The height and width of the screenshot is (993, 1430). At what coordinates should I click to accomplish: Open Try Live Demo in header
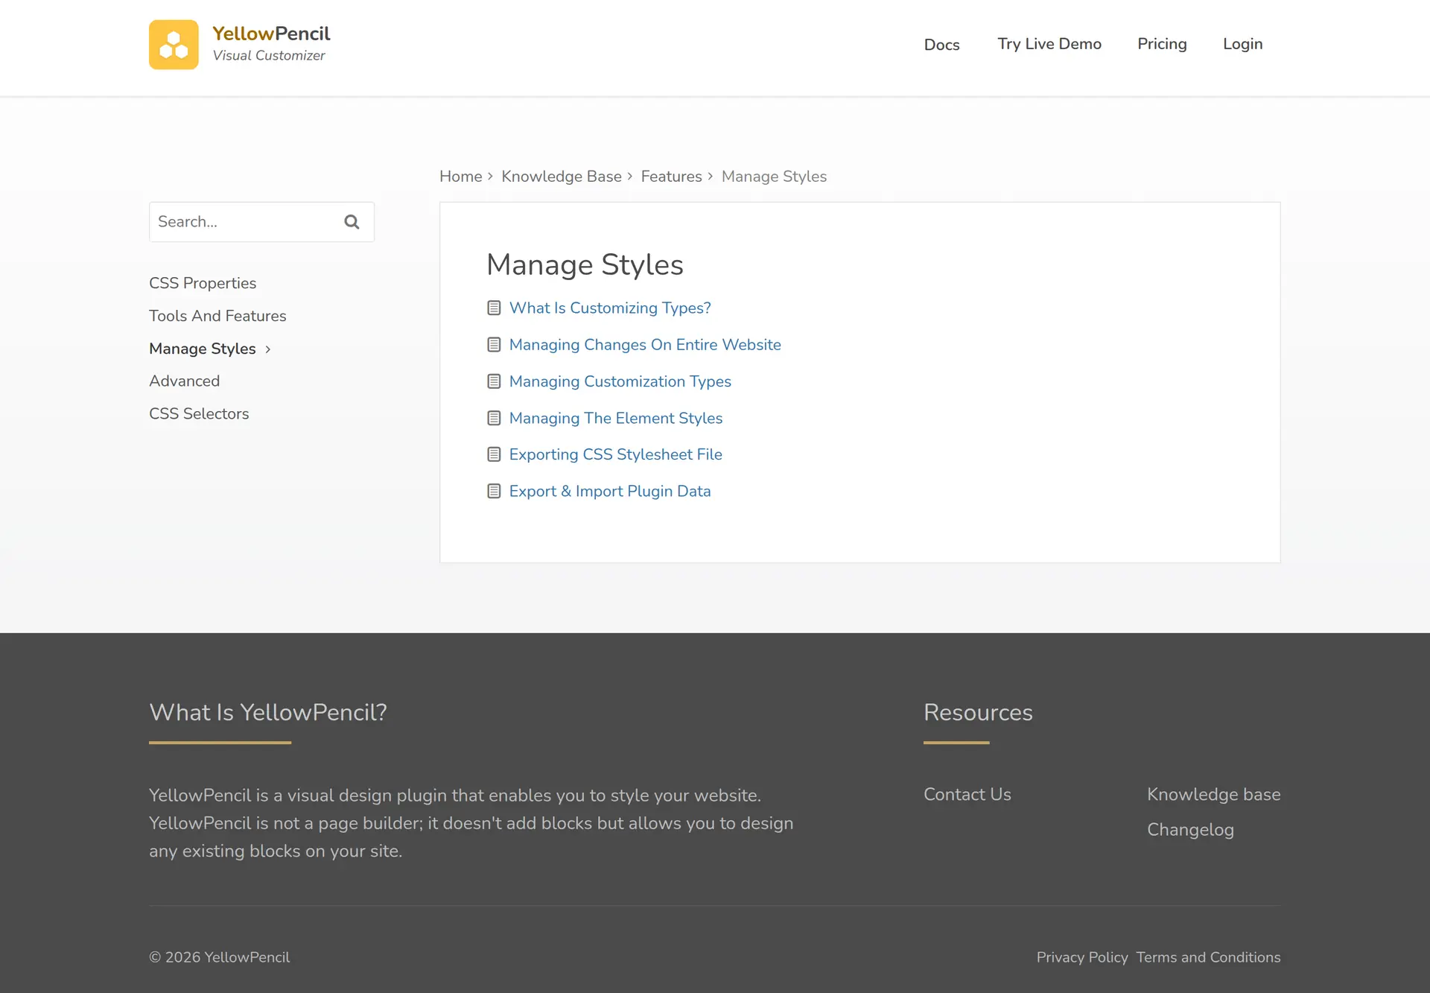click(x=1049, y=44)
